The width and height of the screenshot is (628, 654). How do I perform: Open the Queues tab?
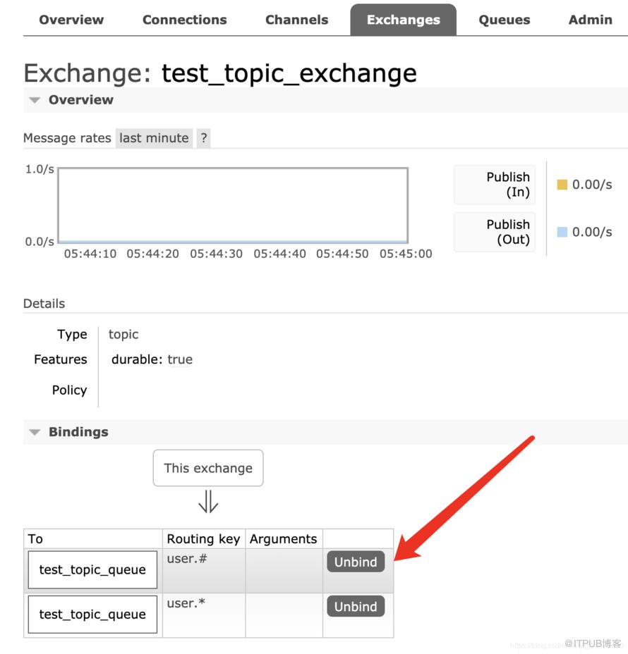click(505, 20)
